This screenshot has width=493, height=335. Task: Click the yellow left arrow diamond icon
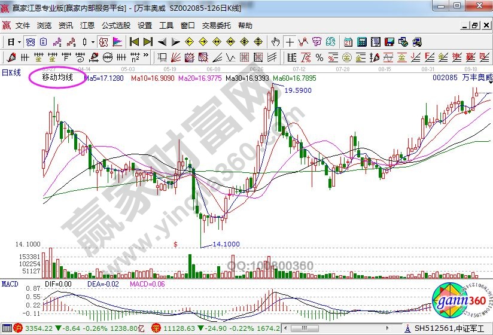coord(190,42)
